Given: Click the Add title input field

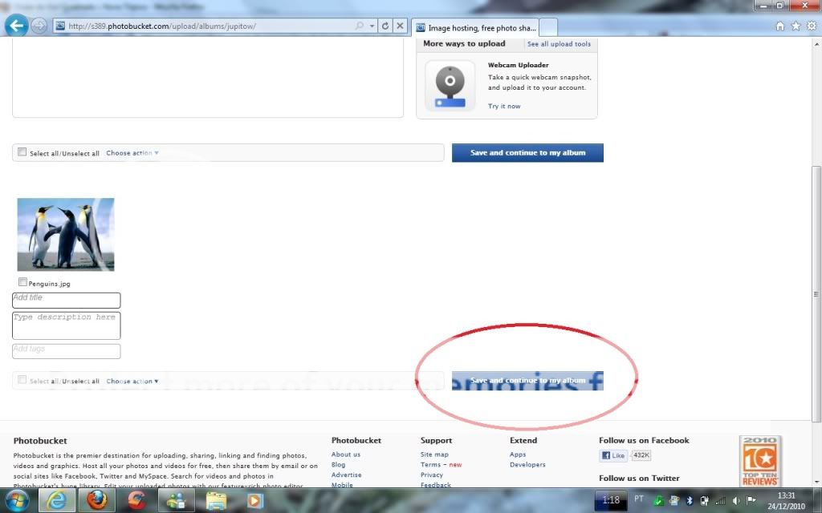Looking at the screenshot, I should point(67,300).
